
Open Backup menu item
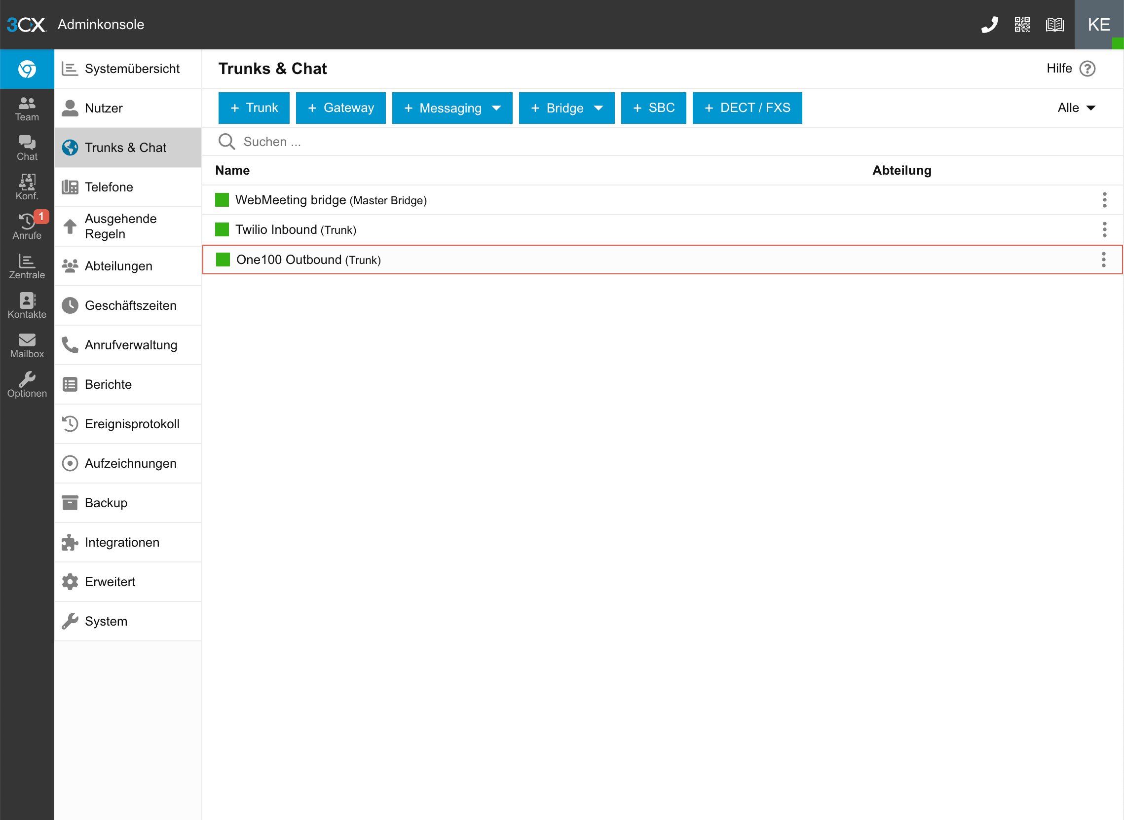coord(128,503)
